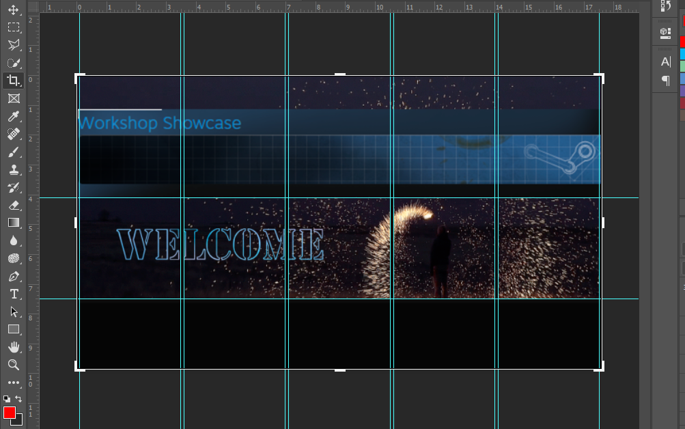
Task: Select the Frame tool
Action: [x=14, y=98]
